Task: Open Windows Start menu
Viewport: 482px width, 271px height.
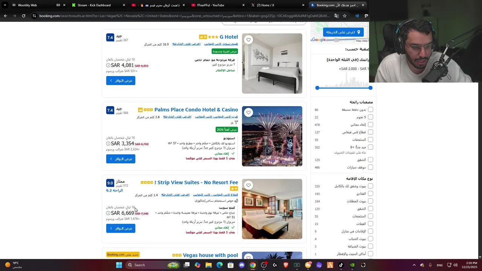Action: (x=119, y=265)
